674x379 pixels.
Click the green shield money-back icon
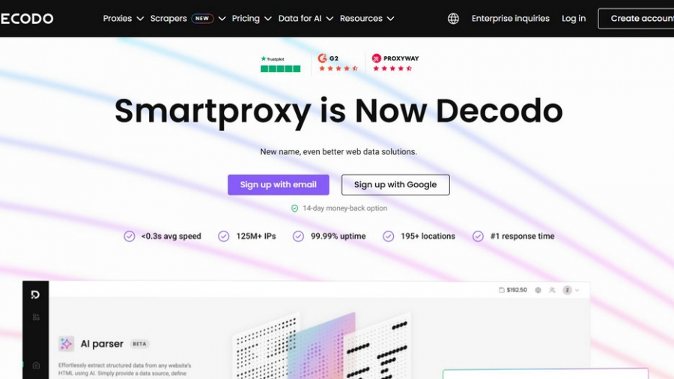coord(294,208)
